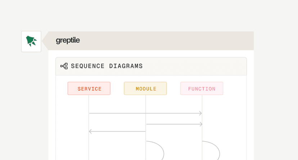Click the empty area of Sequence Diagrams header bar
This screenshot has height=160, width=298.
tap(194, 66)
